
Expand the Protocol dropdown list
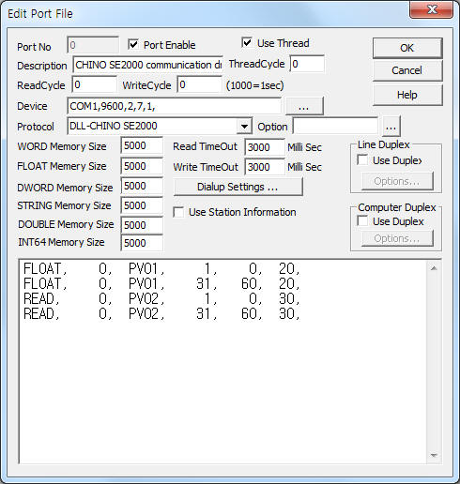coord(244,127)
